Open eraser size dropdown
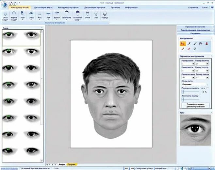 click(207, 64)
